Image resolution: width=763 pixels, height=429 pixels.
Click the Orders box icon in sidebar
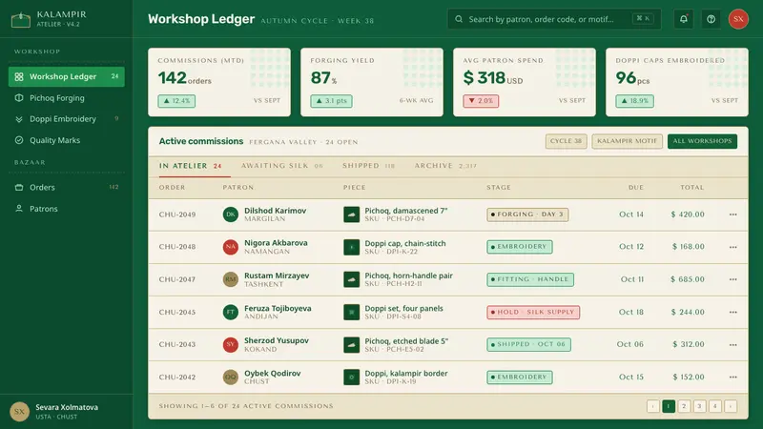point(19,187)
